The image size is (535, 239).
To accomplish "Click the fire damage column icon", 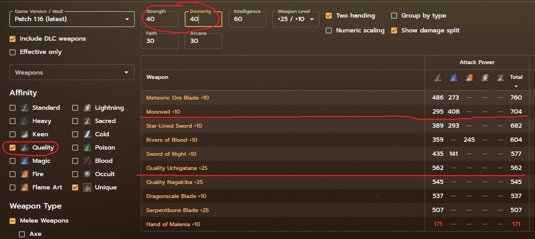I will click(x=469, y=77).
